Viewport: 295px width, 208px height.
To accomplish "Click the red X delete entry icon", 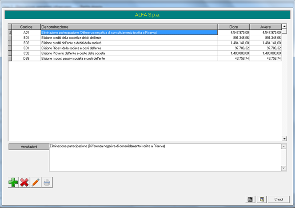I will (x=24, y=182).
